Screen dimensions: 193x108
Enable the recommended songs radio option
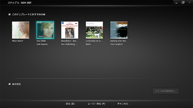tap(10, 14)
